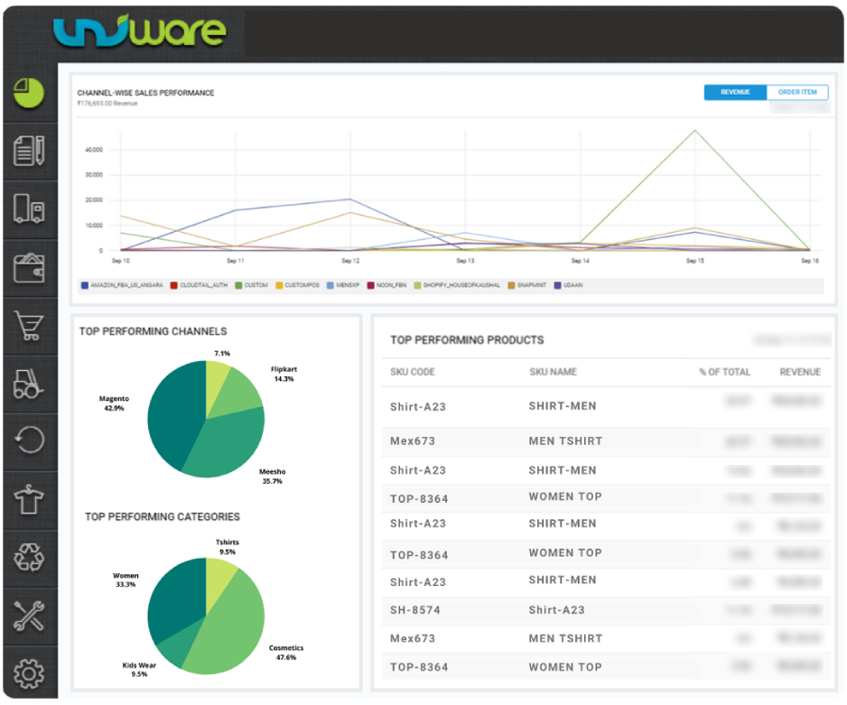Click the Flipkart 14.3% pie slice

point(237,394)
